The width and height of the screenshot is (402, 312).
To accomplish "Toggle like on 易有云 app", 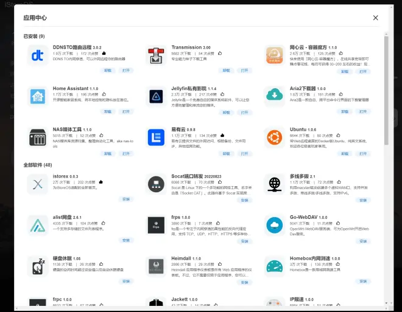I will coord(222,135).
